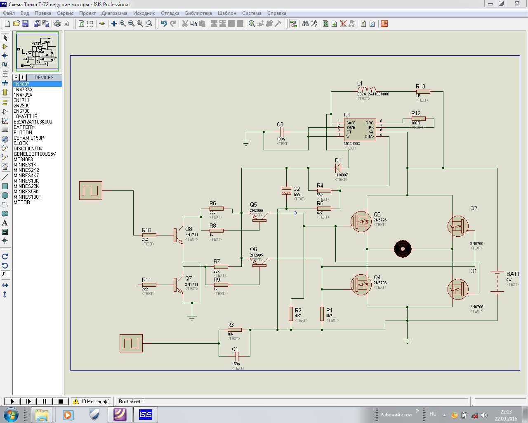The width and height of the screenshot is (528, 423).
Task: Select the Wire Label (LBL) mode
Action: (x=5, y=64)
